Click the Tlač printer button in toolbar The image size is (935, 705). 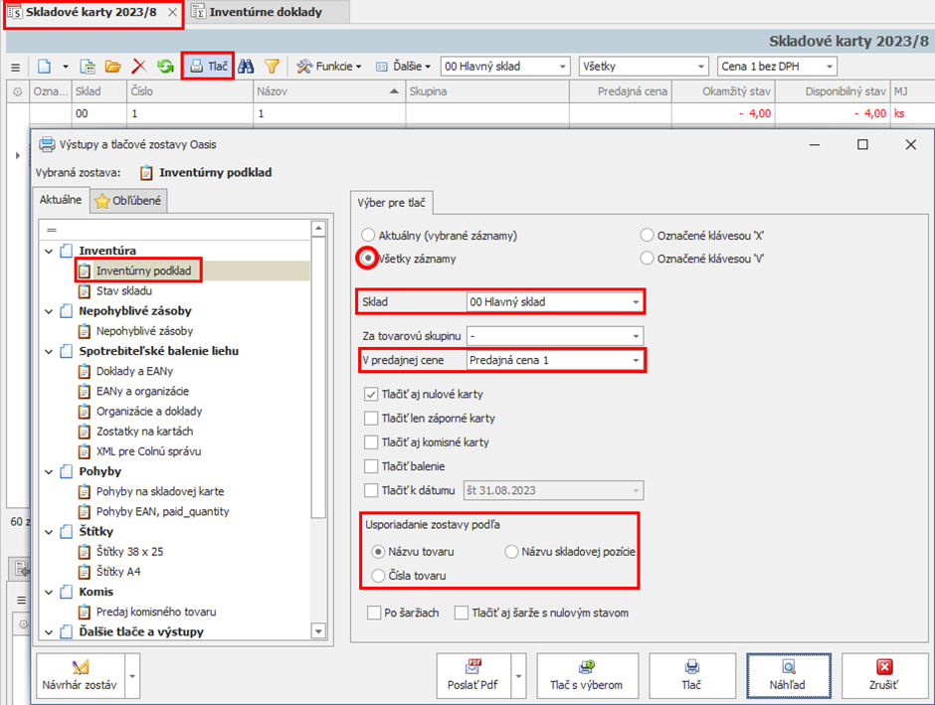coord(208,67)
